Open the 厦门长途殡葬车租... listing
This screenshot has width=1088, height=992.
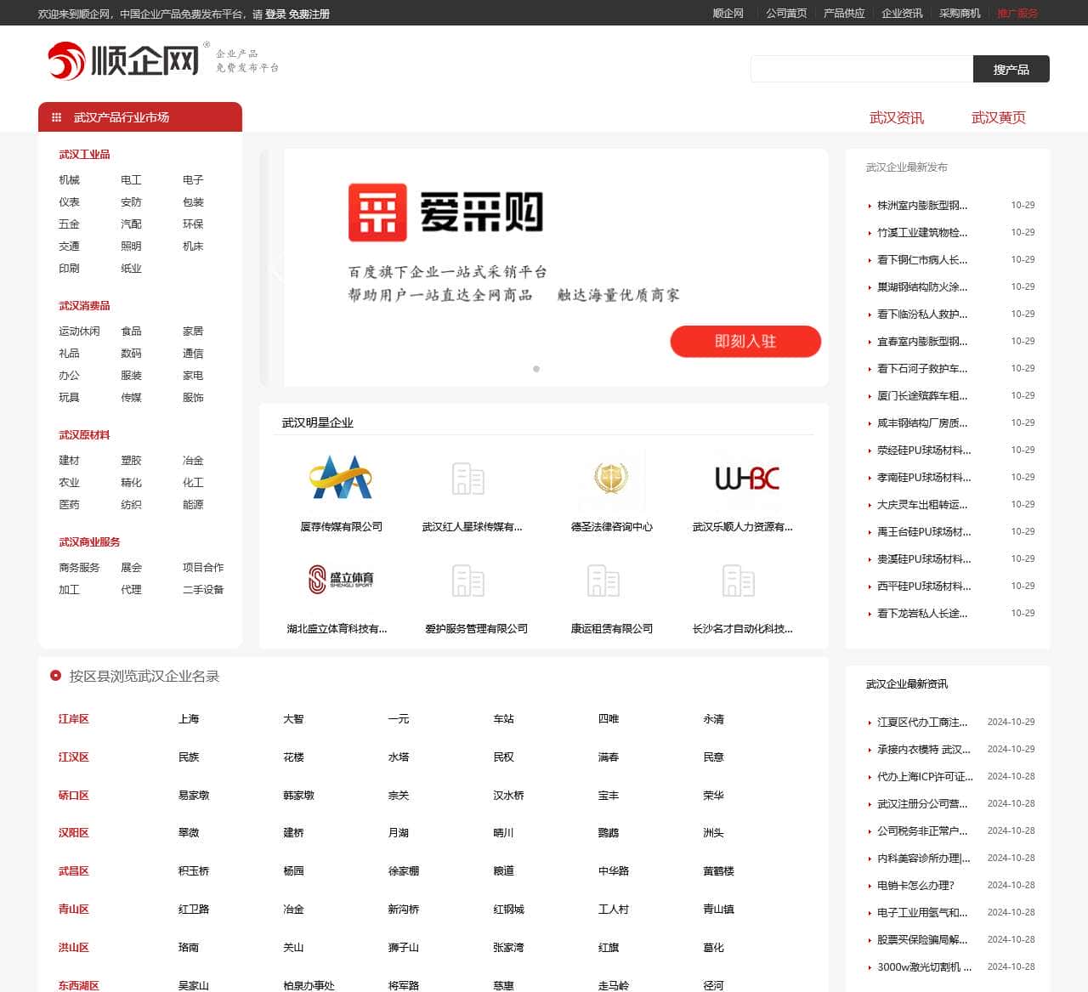pos(922,396)
